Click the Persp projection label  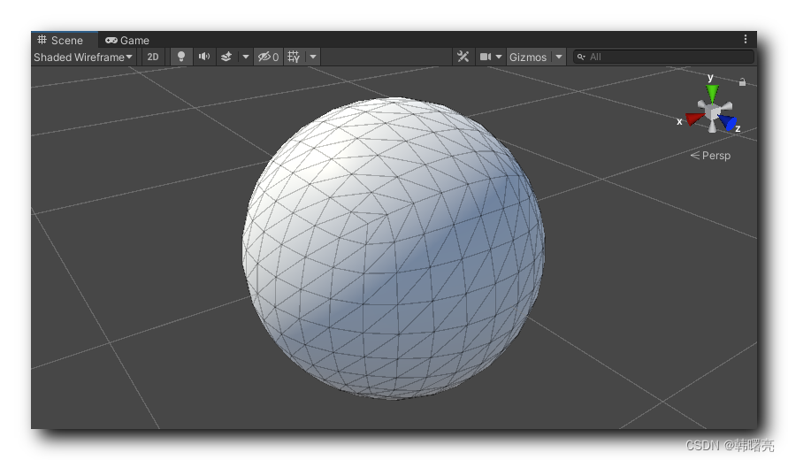pyautogui.click(x=710, y=156)
